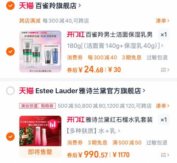The width and height of the screenshot is (177, 163).
Task: Click 开门红 tag on 百雀羚 men's cleanser
Action: [75, 35]
